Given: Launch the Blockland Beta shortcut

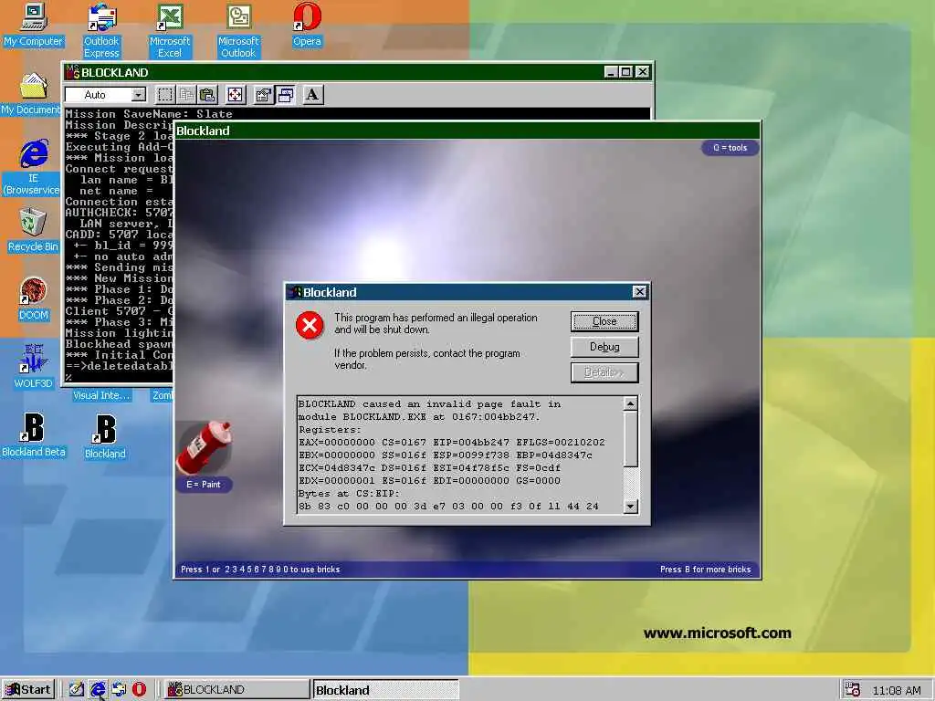Looking at the screenshot, I should click(34, 434).
